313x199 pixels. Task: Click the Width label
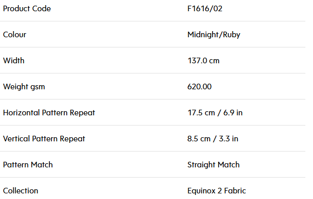point(14,61)
